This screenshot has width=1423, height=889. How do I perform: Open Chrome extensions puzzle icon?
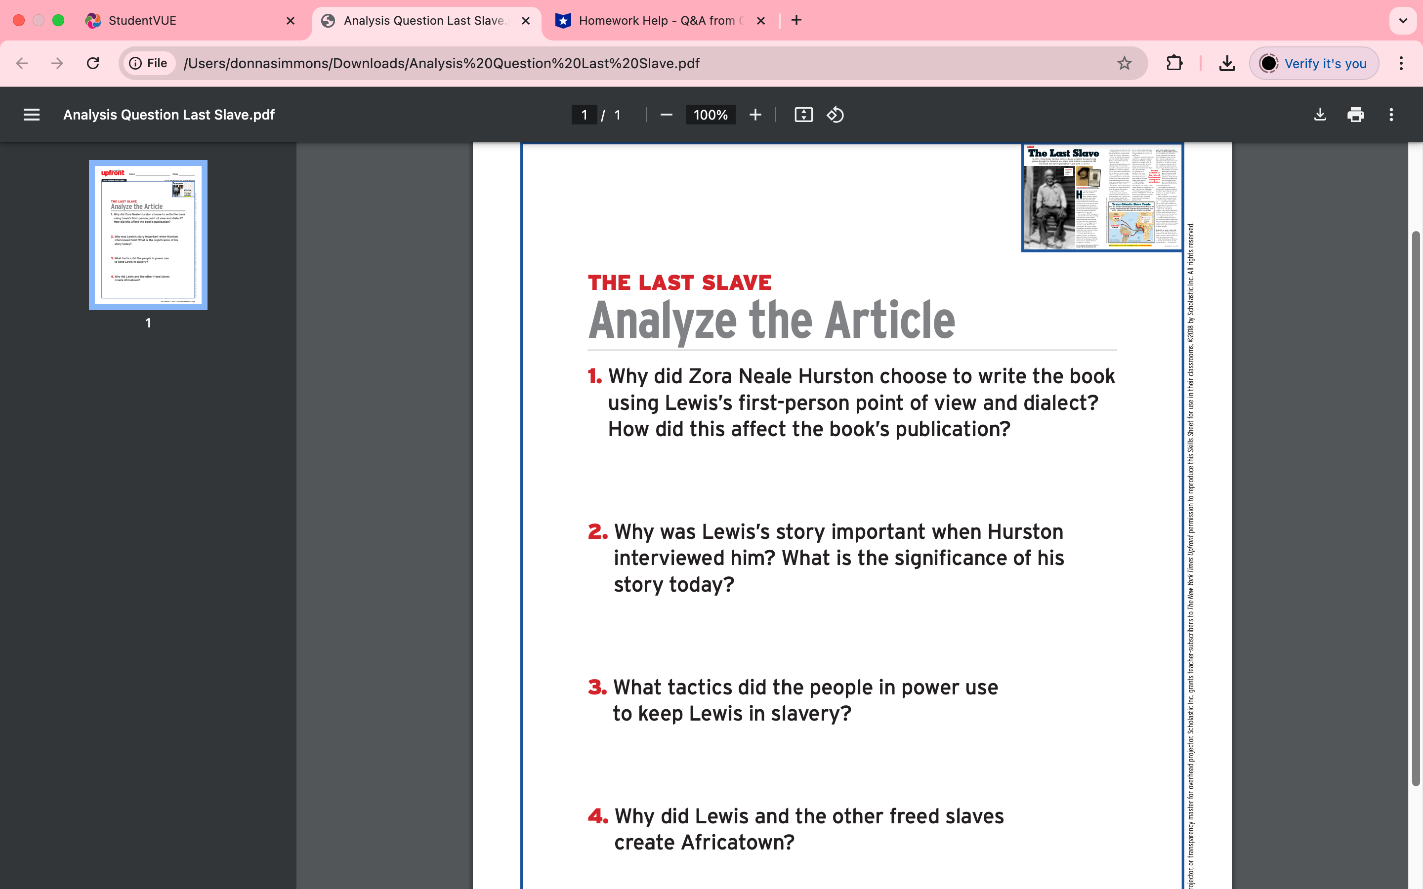[x=1174, y=63]
